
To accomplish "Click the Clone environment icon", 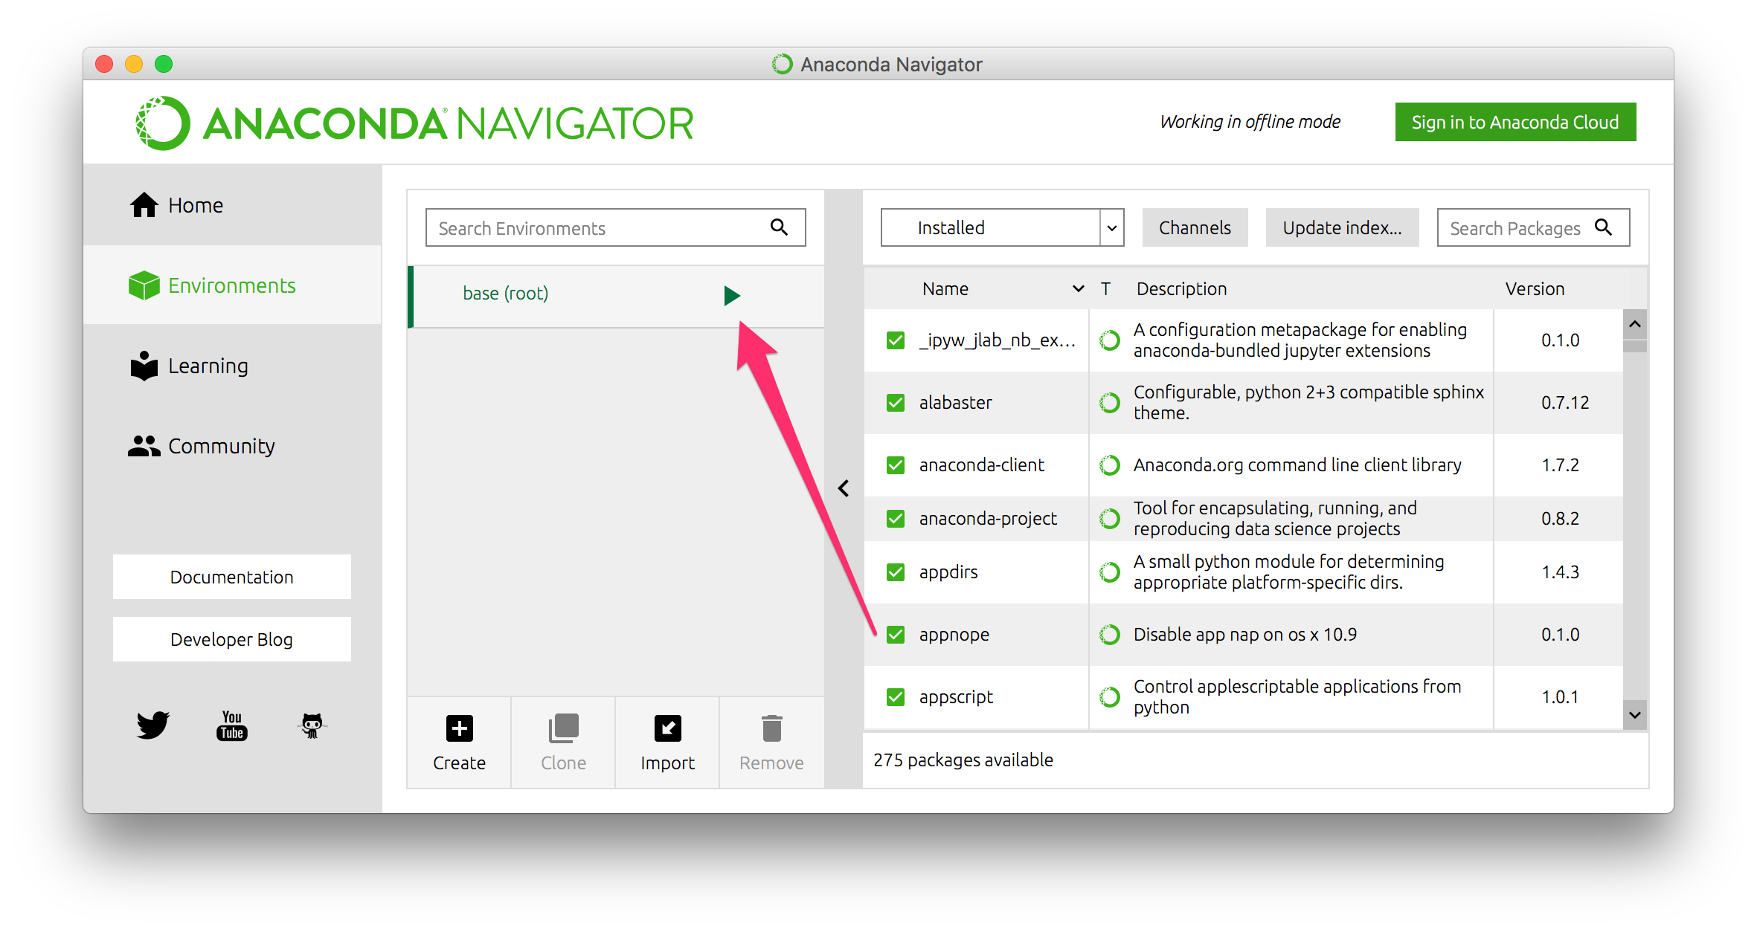I will pos(563,728).
